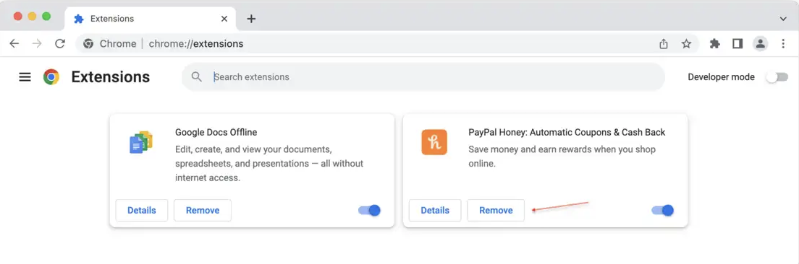Click the Developer mode label

tap(721, 77)
